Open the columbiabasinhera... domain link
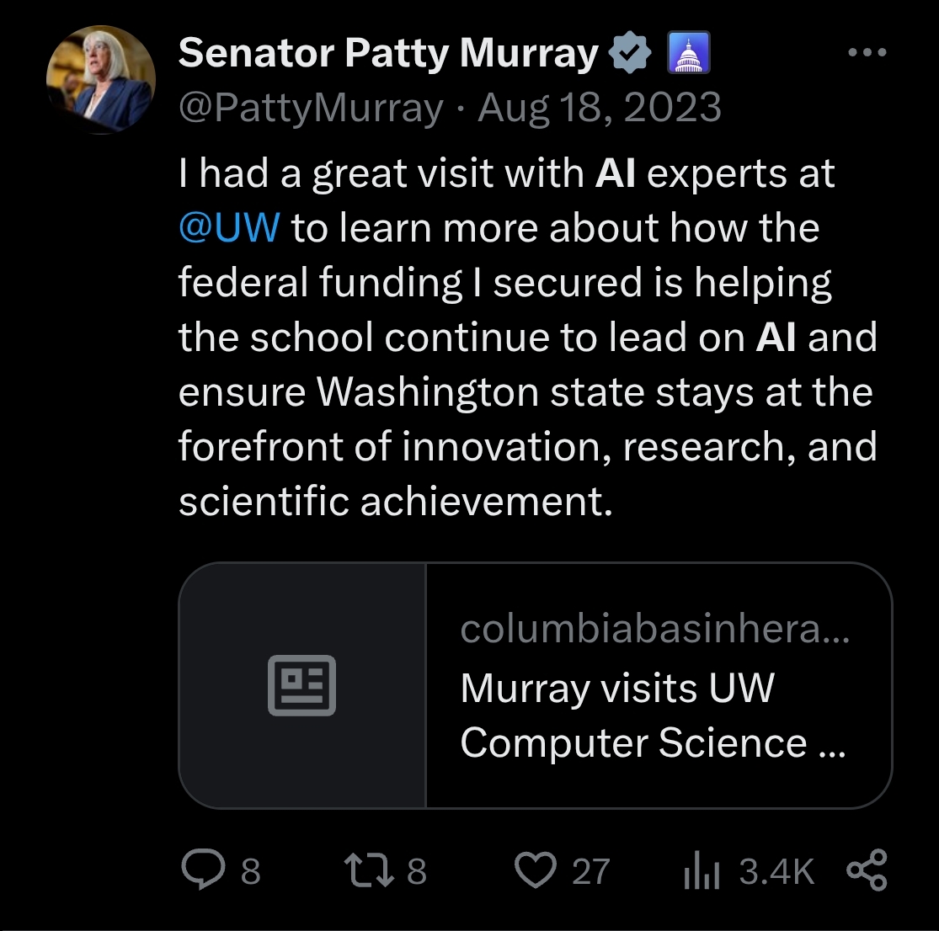Image resolution: width=939 pixels, height=931 pixels. [x=654, y=629]
